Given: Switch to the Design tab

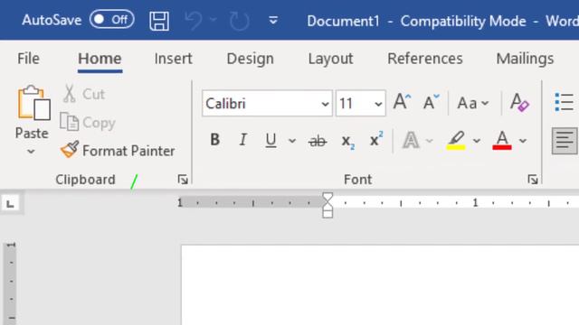Looking at the screenshot, I should point(250,59).
